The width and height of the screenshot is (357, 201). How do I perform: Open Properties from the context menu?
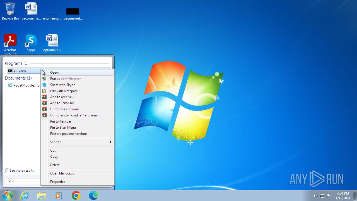[x=78, y=182]
